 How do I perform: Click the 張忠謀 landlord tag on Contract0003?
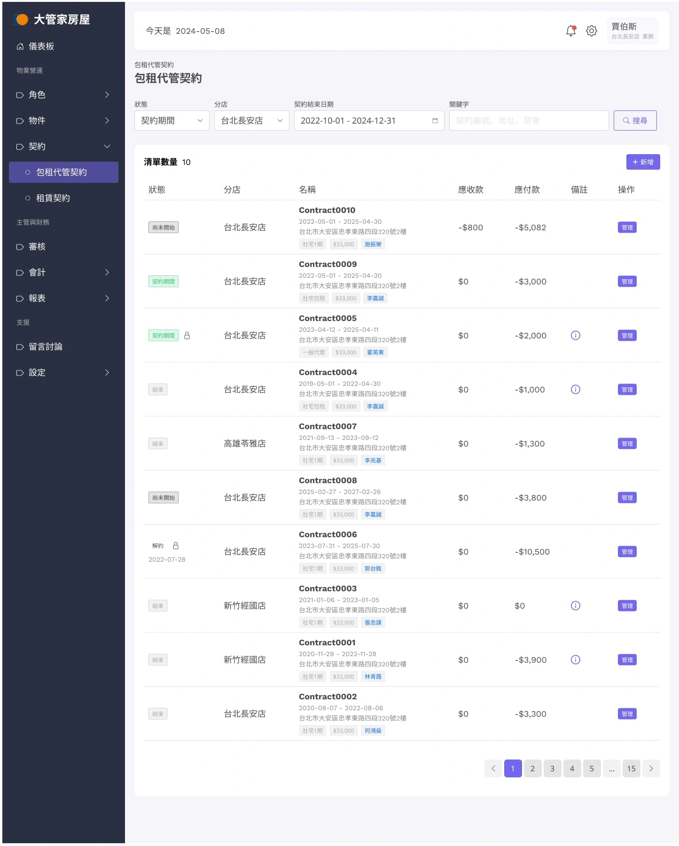click(x=373, y=623)
